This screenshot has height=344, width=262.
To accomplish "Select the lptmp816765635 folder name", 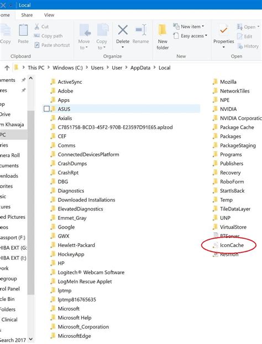I will (77, 300).
